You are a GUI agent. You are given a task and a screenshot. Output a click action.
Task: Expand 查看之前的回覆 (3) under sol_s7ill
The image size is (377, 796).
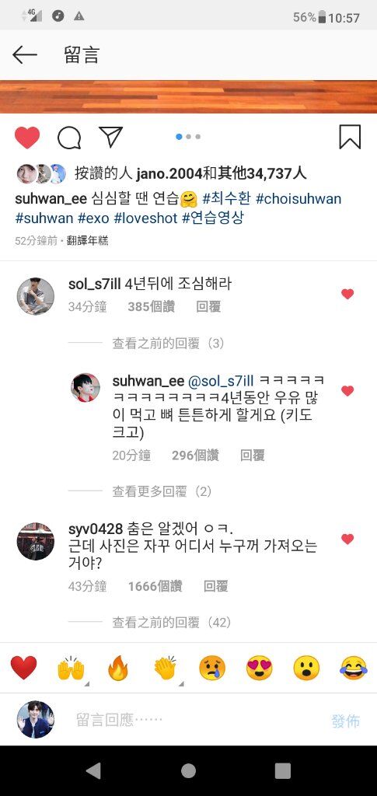click(x=168, y=344)
